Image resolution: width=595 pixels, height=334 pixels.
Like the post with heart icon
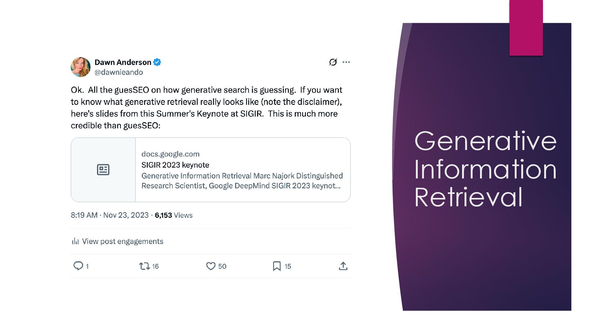[x=211, y=266]
